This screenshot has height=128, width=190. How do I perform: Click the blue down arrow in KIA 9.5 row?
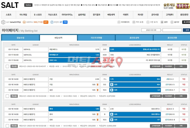pyautogui.click(x=112, y=85)
